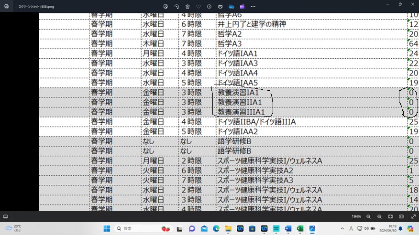Open the Edit image tool

coord(165,6)
